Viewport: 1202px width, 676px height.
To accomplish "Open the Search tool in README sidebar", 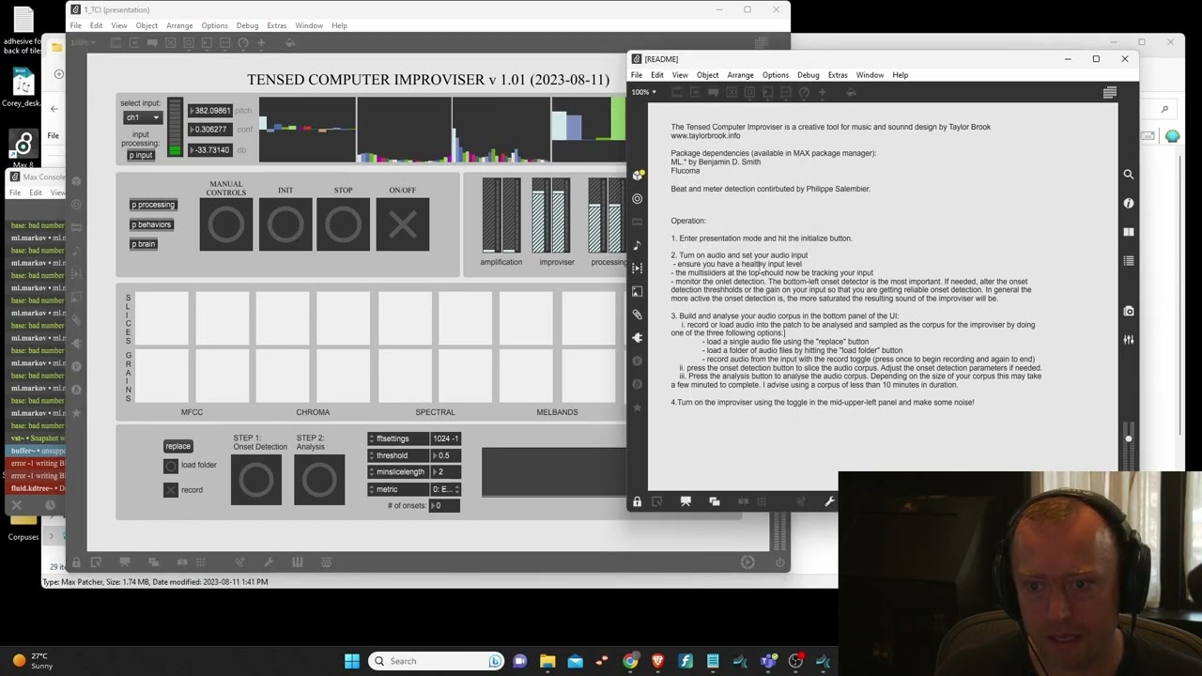I will [1128, 175].
